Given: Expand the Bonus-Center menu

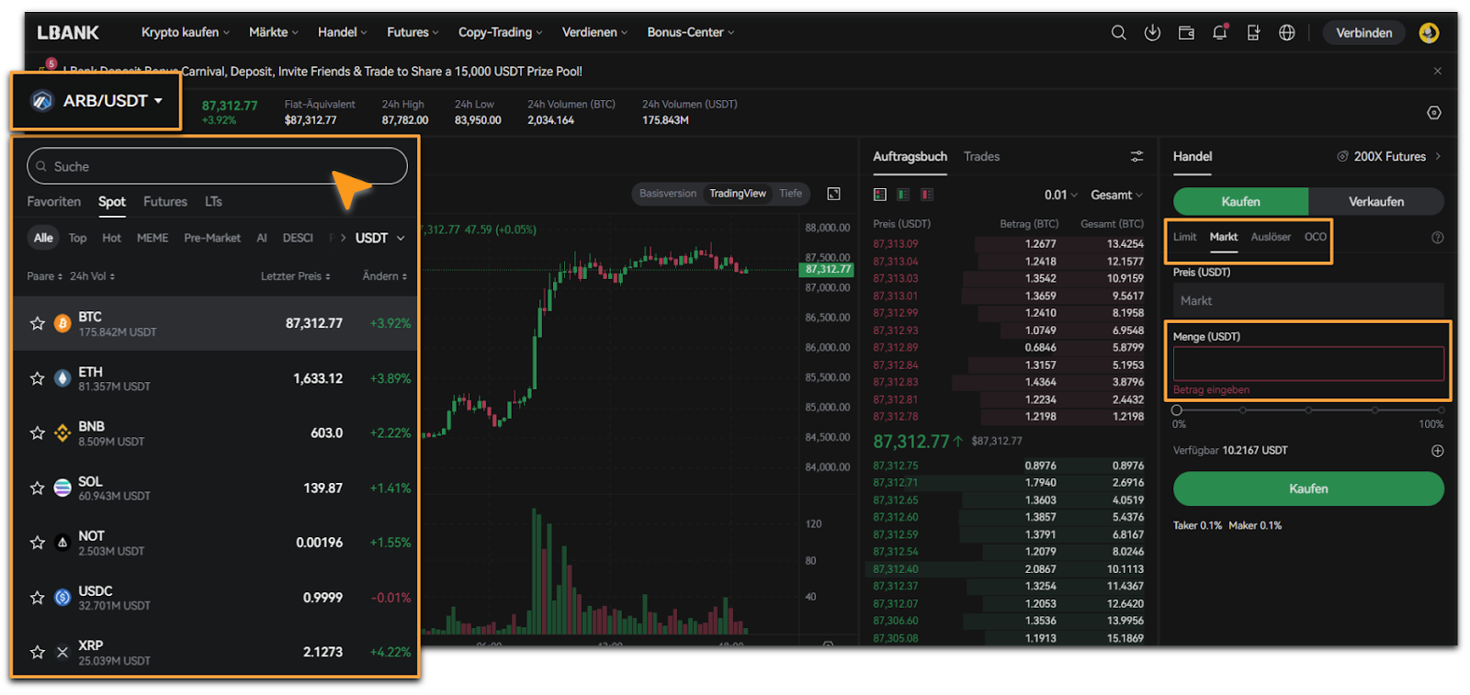Looking at the screenshot, I should coord(691,32).
